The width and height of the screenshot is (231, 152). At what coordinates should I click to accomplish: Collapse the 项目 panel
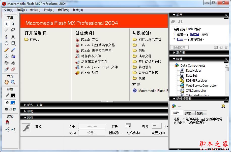click(174, 15)
